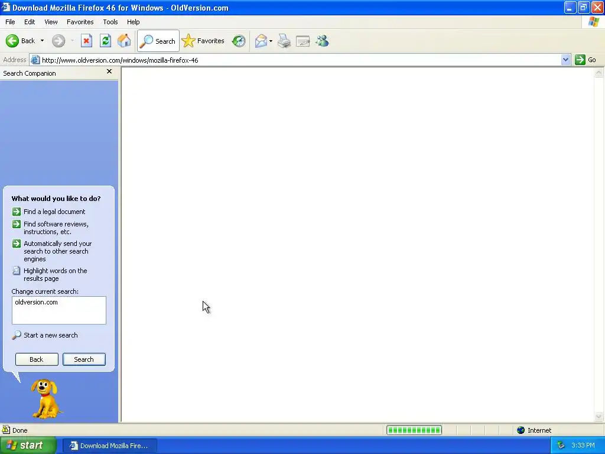Image resolution: width=605 pixels, height=454 pixels.
Task: Click the Windows flag logo
Action: (593, 22)
